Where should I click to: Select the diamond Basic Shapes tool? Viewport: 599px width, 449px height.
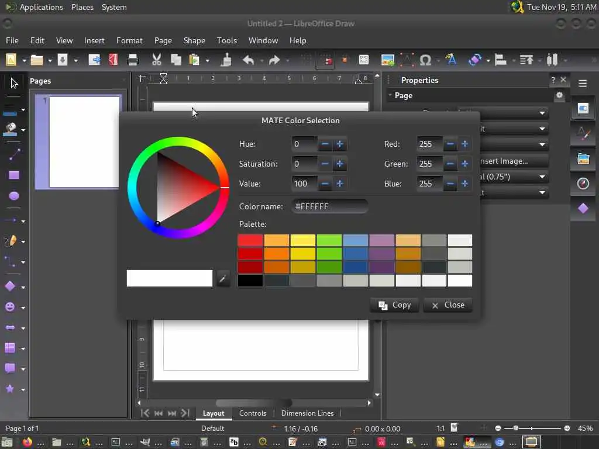point(11,286)
